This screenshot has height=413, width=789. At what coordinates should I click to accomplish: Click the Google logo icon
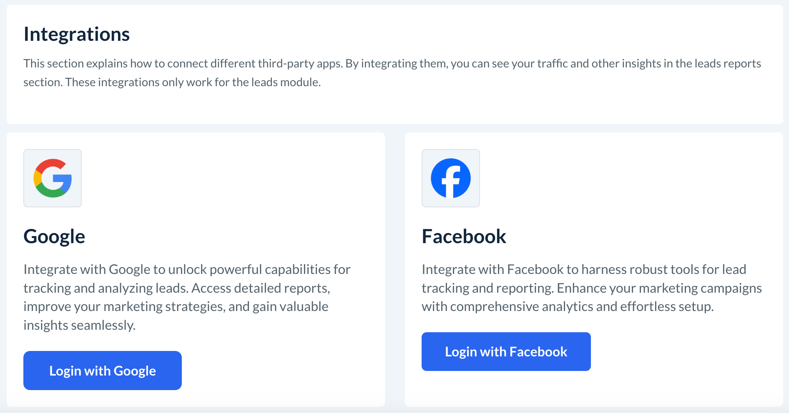[53, 178]
